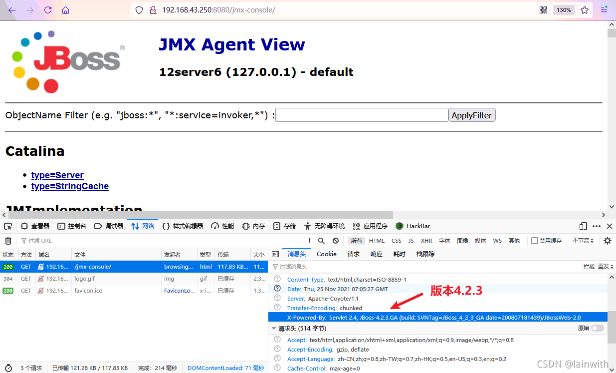The width and height of the screenshot is (616, 373).
Task: Switch to the Inspector tab
Action: click(x=35, y=226)
